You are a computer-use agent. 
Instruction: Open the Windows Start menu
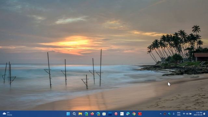(68, 114)
